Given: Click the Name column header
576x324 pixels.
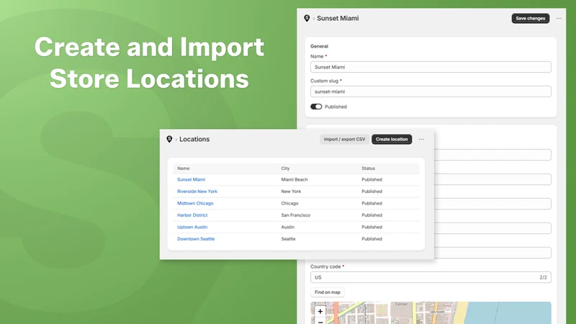Looking at the screenshot, I should coord(184,168).
